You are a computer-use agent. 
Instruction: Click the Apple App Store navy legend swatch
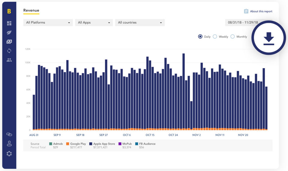91,144
